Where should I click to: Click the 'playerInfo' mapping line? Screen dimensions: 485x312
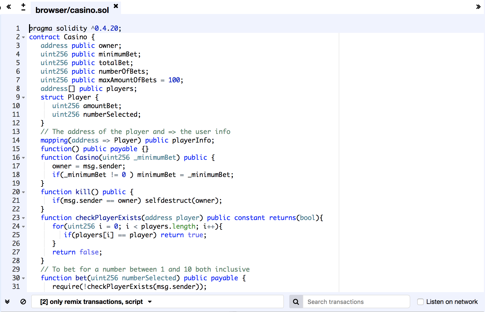pos(127,140)
